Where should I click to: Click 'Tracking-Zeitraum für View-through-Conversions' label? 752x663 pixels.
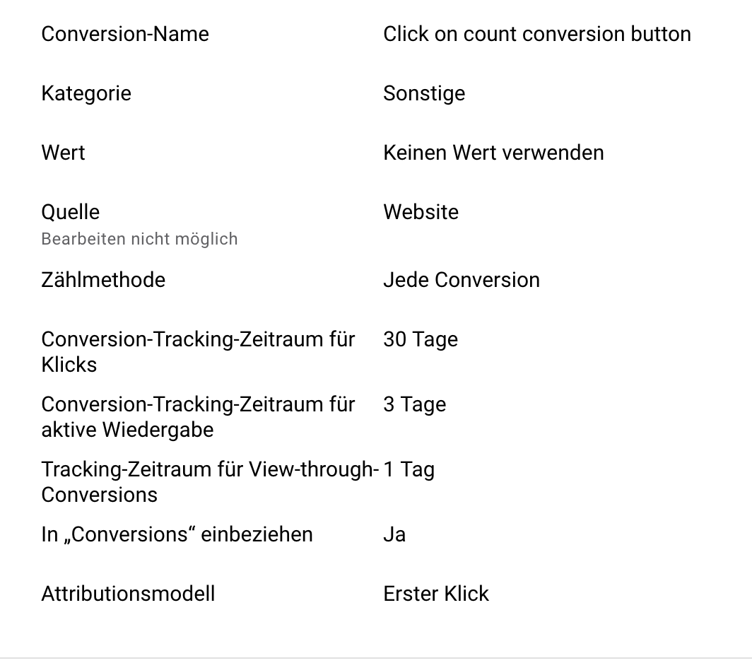[210, 481]
